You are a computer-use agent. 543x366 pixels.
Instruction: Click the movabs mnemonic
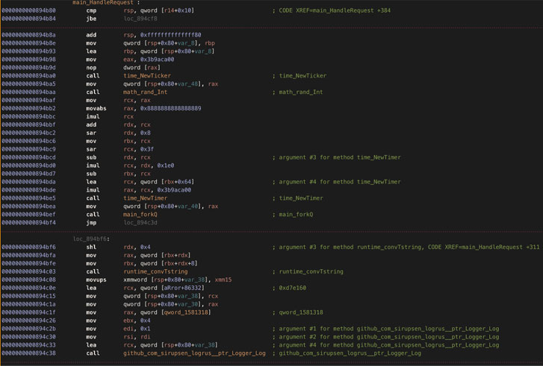[94, 108]
